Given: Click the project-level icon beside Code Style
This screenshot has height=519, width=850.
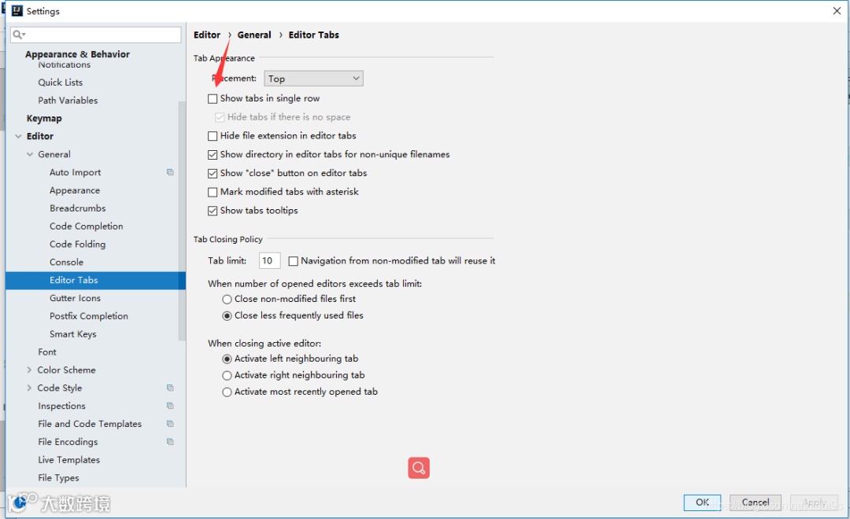Looking at the screenshot, I should point(170,388).
